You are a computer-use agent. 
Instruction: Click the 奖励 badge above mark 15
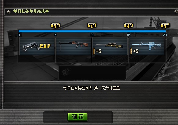point(129,25)
